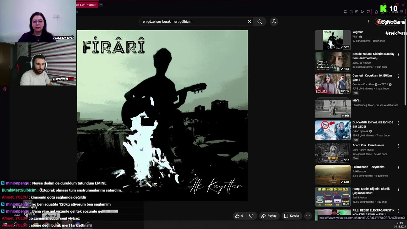
Task: Open 'Hangi Model Diğerini Bitirdi?' title
Action: pyautogui.click(x=371, y=191)
